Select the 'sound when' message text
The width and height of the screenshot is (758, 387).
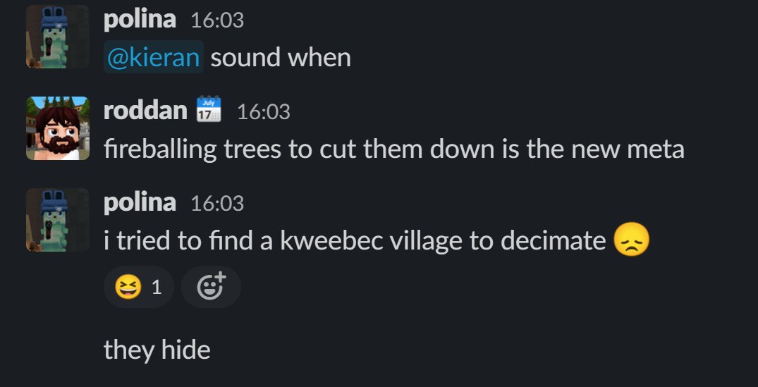click(x=281, y=58)
